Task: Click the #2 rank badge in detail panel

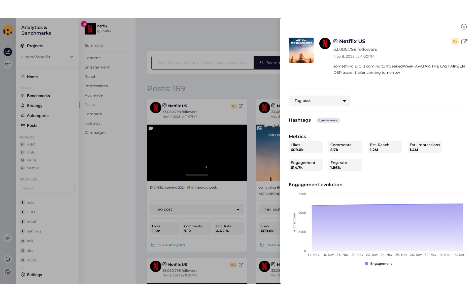Action: coord(455,41)
